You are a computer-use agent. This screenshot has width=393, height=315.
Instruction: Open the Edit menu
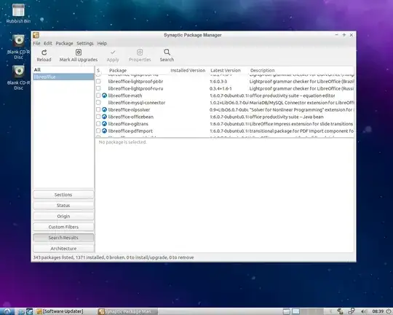point(48,44)
